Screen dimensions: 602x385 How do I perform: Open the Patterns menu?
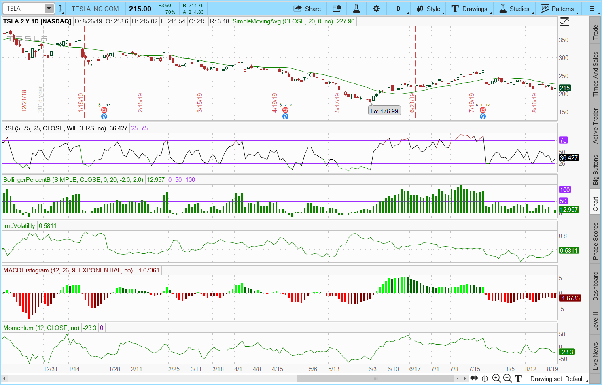point(557,9)
